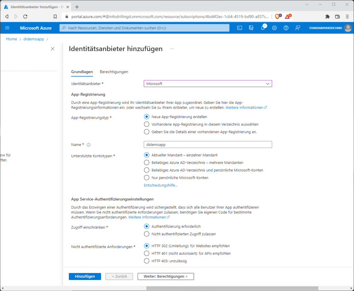Open the feedback icon in Azure header

pyautogui.click(x=298, y=28)
